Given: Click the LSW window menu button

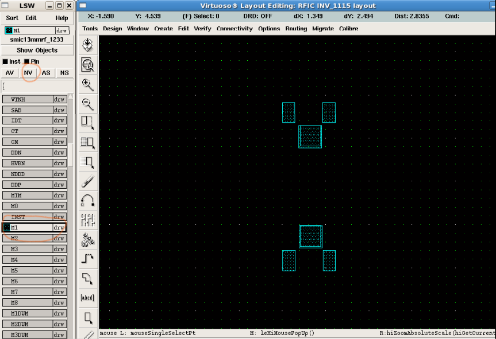Looking at the screenshot, I should click(x=5, y=5).
